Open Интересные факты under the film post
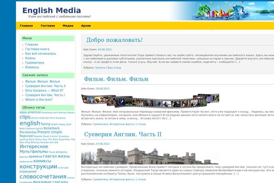 coord(121,124)
